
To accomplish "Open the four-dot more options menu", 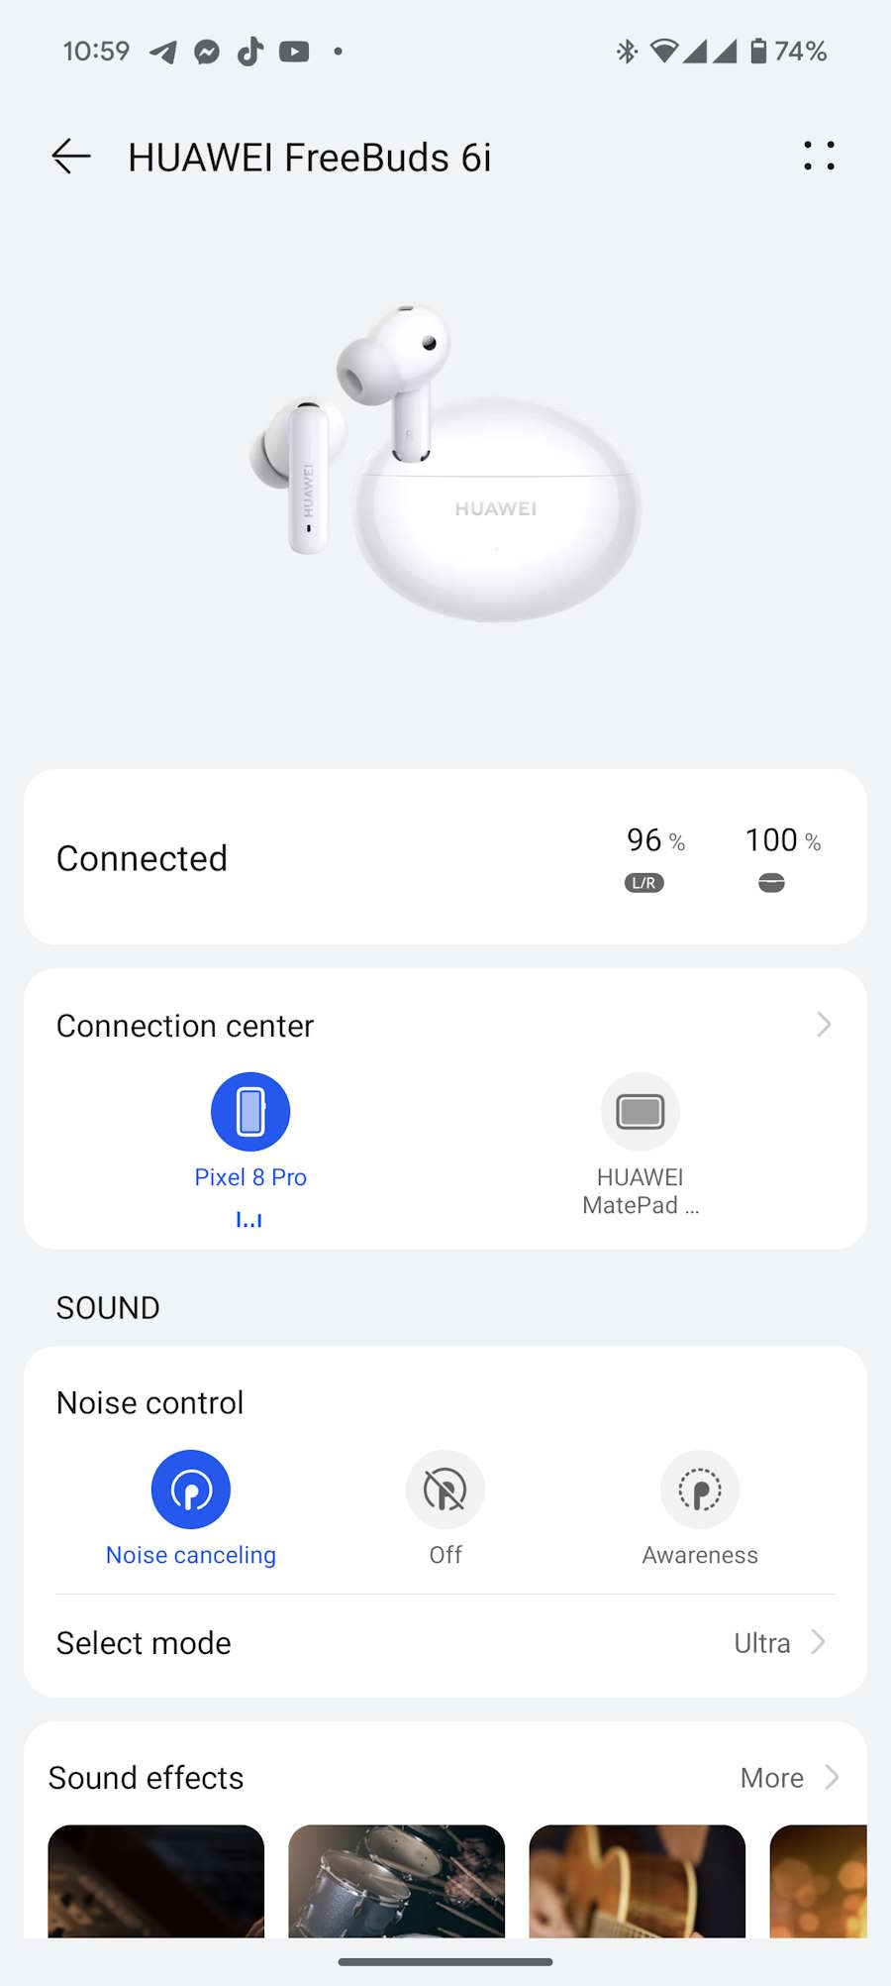I will click(819, 157).
